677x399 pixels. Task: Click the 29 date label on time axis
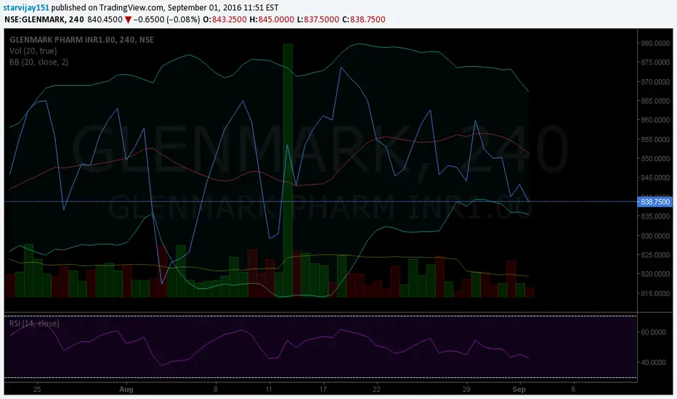point(466,389)
